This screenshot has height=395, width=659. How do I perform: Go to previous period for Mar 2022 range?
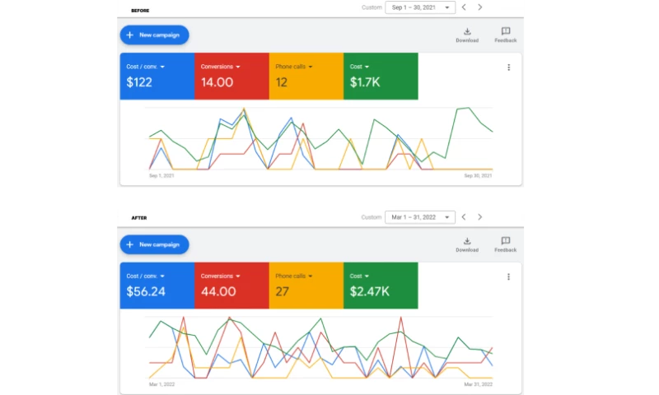[x=464, y=217]
